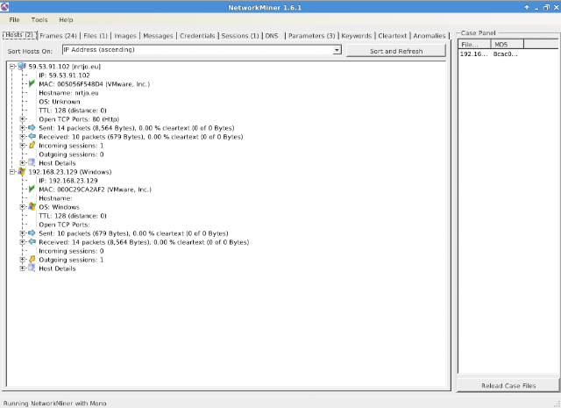Select the IP: 59.53.91.102 row

[x=64, y=75]
